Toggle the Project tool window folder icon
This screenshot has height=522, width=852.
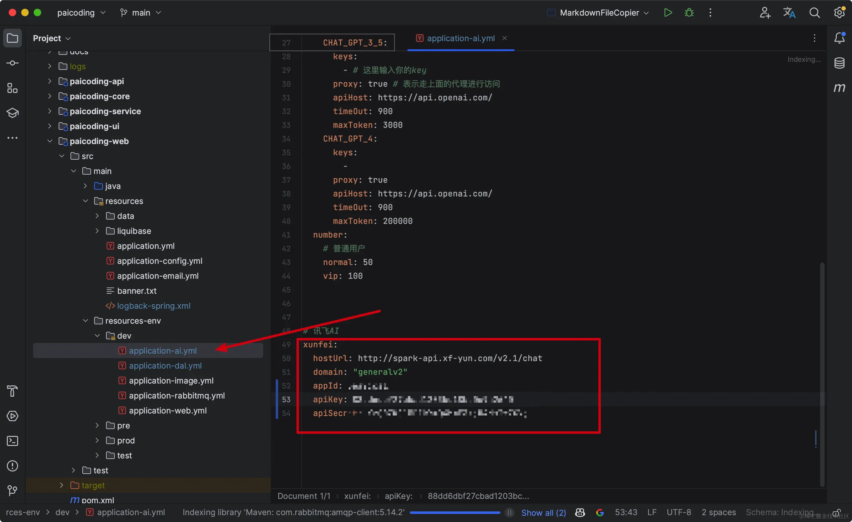click(12, 38)
